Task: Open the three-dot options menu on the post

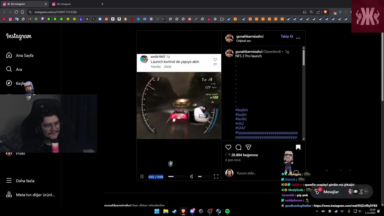Action: click(298, 38)
